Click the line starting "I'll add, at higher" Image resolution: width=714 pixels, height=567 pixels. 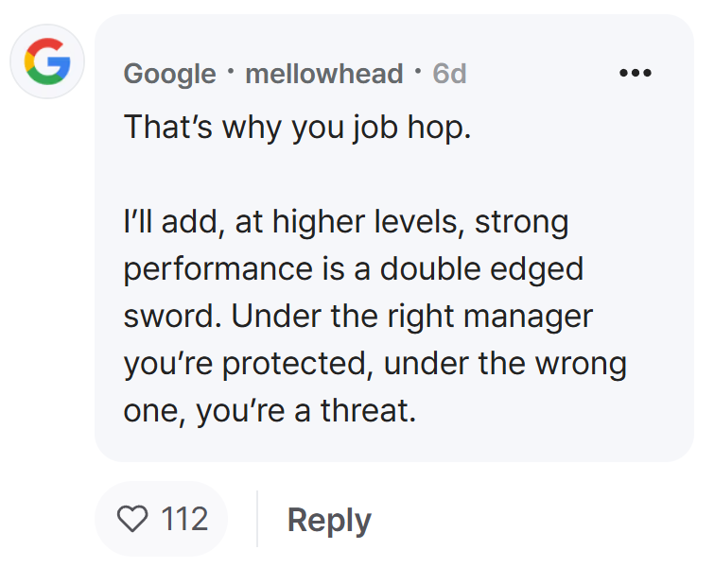(346, 222)
